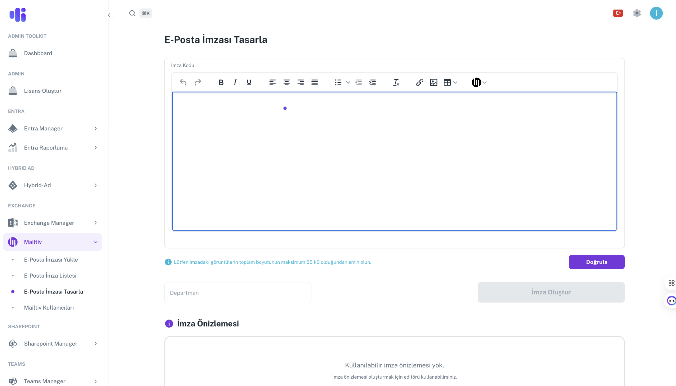Insert an image into the signature

(x=433, y=82)
